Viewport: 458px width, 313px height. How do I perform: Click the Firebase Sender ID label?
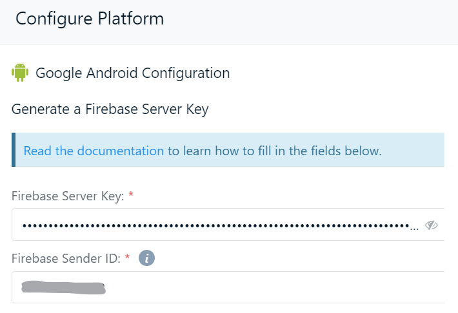(x=66, y=258)
